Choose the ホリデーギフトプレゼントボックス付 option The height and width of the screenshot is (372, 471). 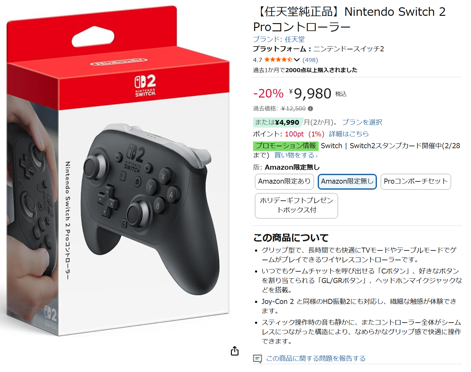tap(296, 206)
